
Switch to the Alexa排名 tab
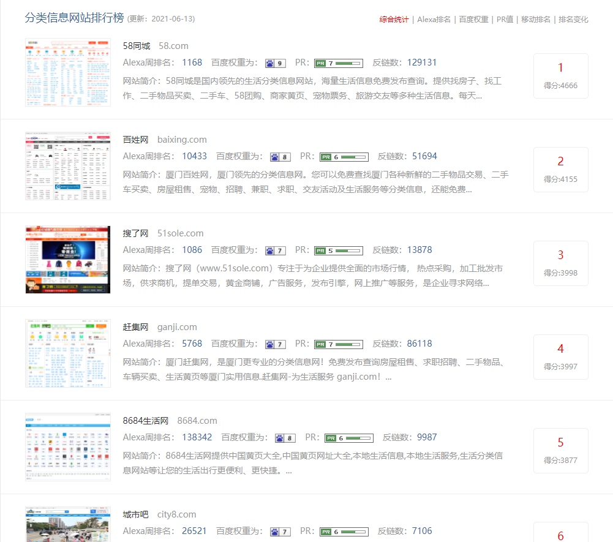pyautogui.click(x=434, y=20)
